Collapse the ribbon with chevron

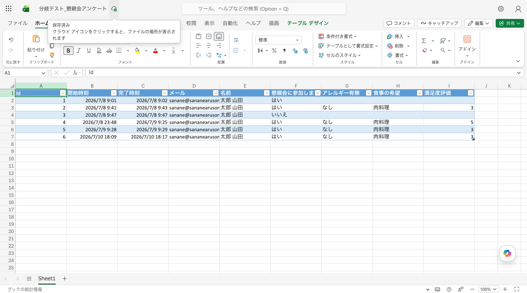tap(518, 61)
